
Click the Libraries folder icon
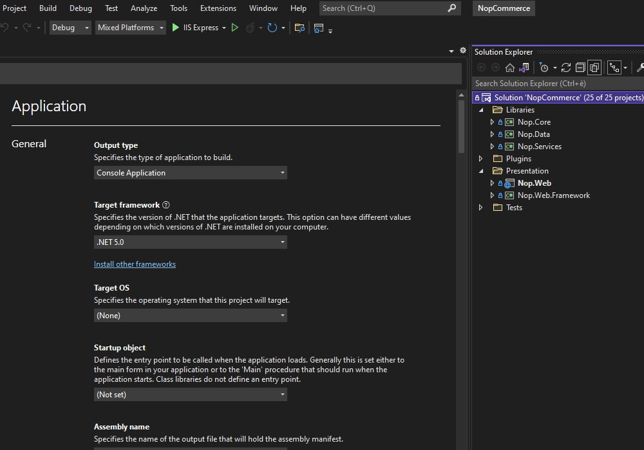(498, 110)
